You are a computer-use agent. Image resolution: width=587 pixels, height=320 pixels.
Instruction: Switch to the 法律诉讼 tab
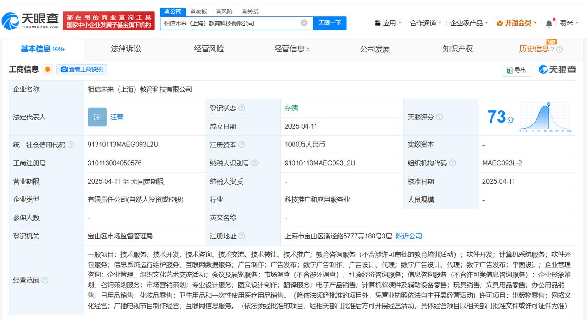(x=126, y=49)
